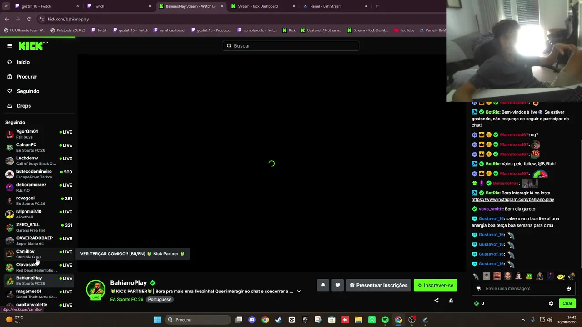This screenshot has height=327, width=582.
Task: Open the Paletools v26.0.28 bookmark
Action: [x=68, y=30]
